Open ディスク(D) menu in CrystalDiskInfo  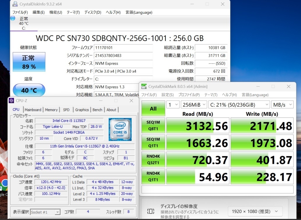(x=93, y=12)
